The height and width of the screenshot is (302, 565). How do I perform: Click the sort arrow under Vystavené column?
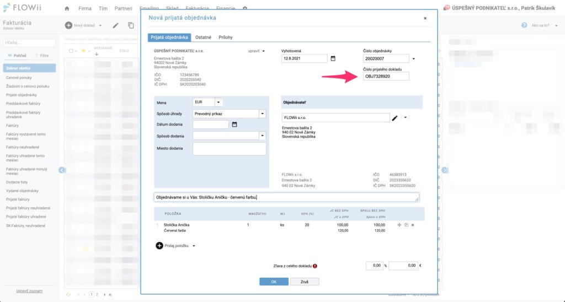97,55
